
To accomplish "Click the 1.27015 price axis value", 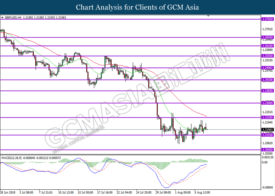I will [268, 29].
